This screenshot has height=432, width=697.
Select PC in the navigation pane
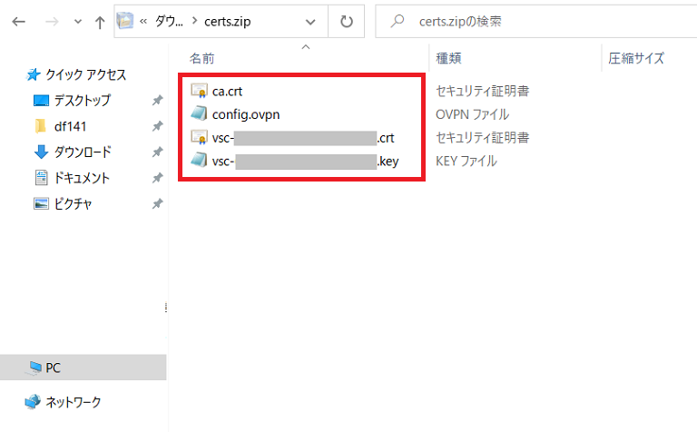(x=53, y=368)
